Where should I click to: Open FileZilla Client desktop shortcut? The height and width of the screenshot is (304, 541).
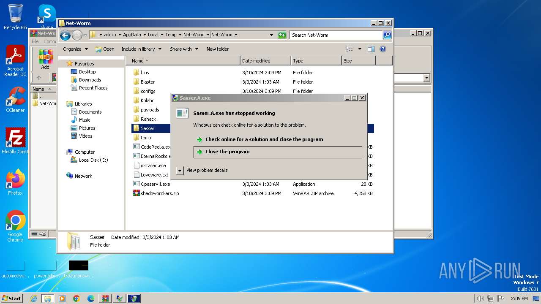point(15,141)
